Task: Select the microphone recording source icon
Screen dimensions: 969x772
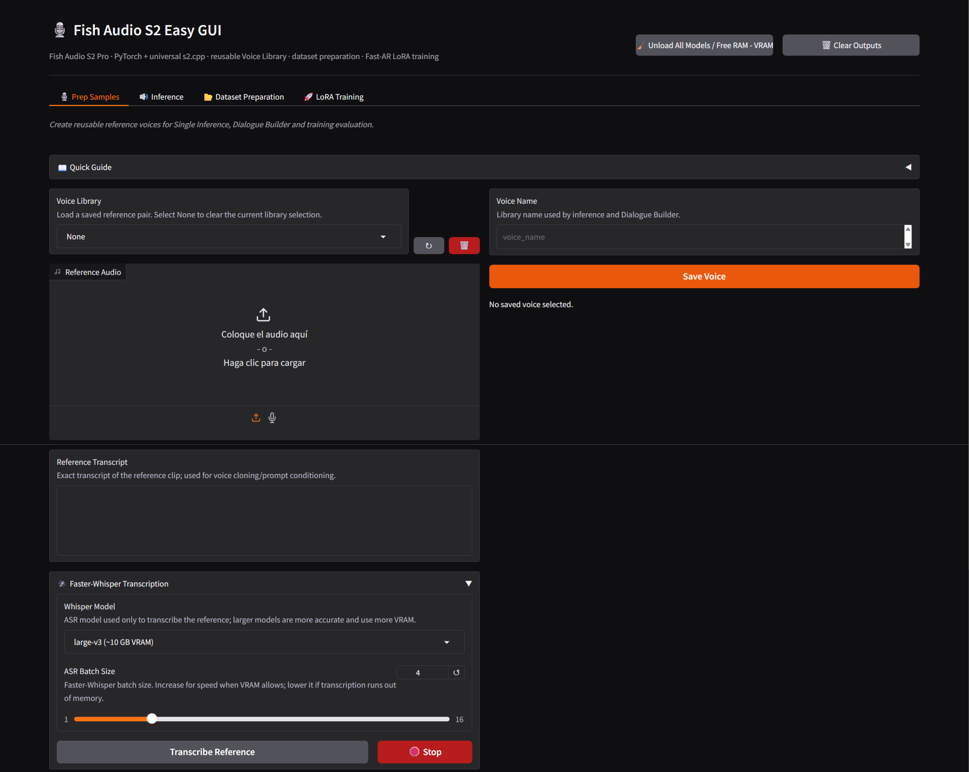Action: (272, 418)
